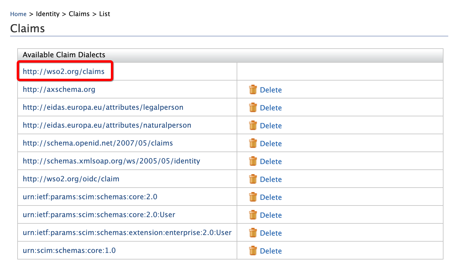
Task: Click Delete text for xmlsoap identity dialect
Action: click(271, 161)
